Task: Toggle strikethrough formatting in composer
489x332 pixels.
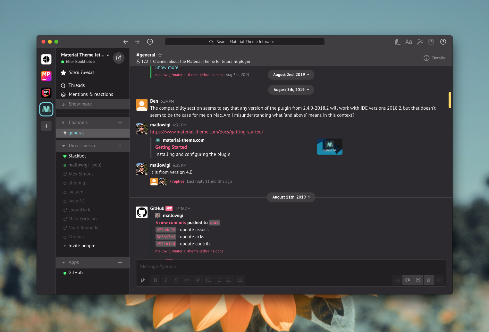Action: (x=176, y=280)
